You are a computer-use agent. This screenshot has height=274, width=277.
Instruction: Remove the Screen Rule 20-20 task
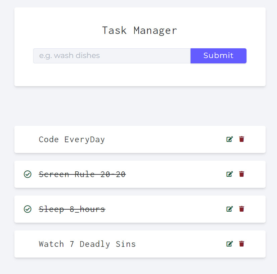pos(241,174)
